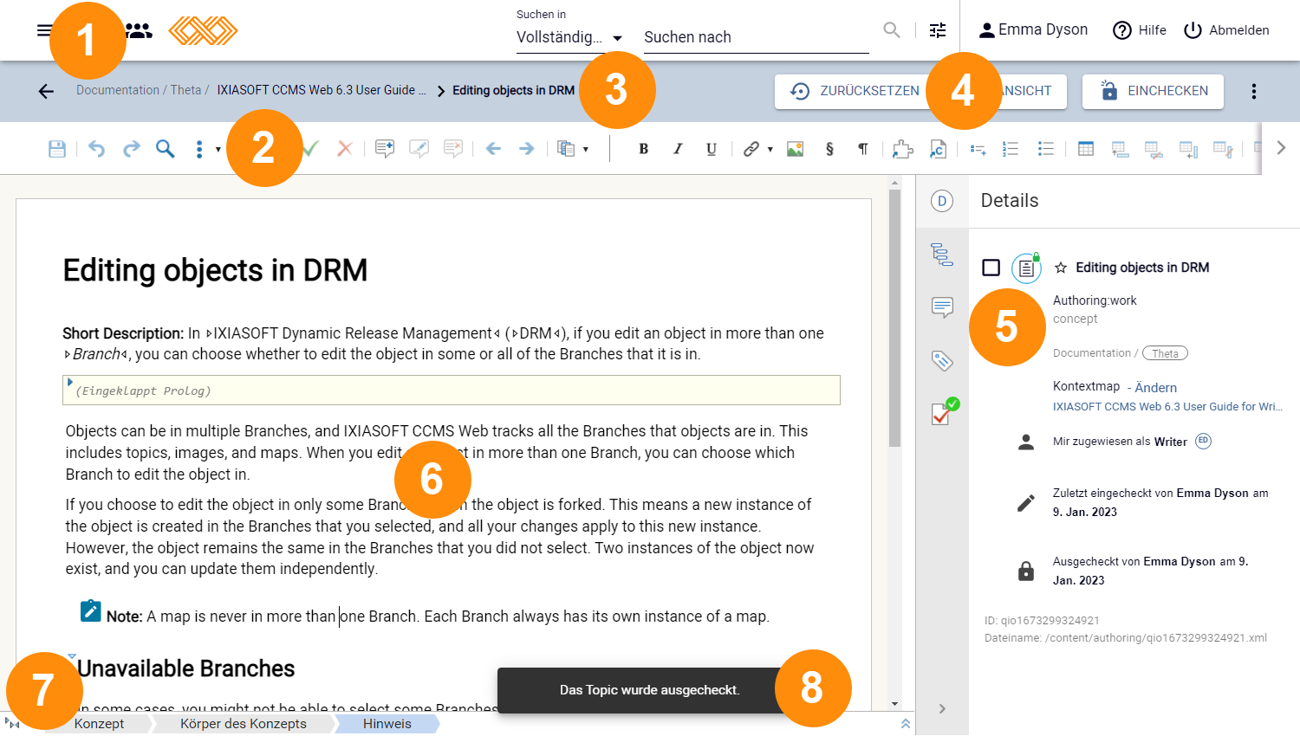This screenshot has width=1300, height=736.
Task: Open the structure tree side panel
Action: (942, 254)
